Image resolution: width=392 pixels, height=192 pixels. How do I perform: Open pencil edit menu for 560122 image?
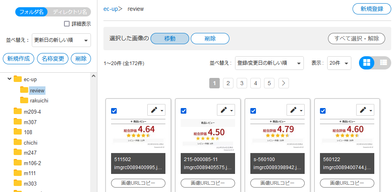[x=365, y=110]
